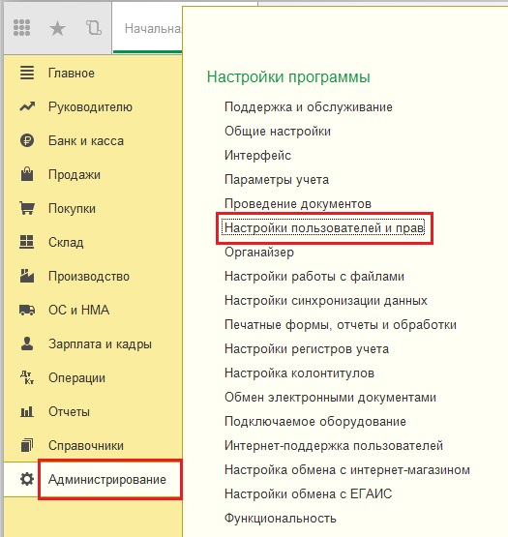Open Поддержка и обслуживание link

point(309,106)
